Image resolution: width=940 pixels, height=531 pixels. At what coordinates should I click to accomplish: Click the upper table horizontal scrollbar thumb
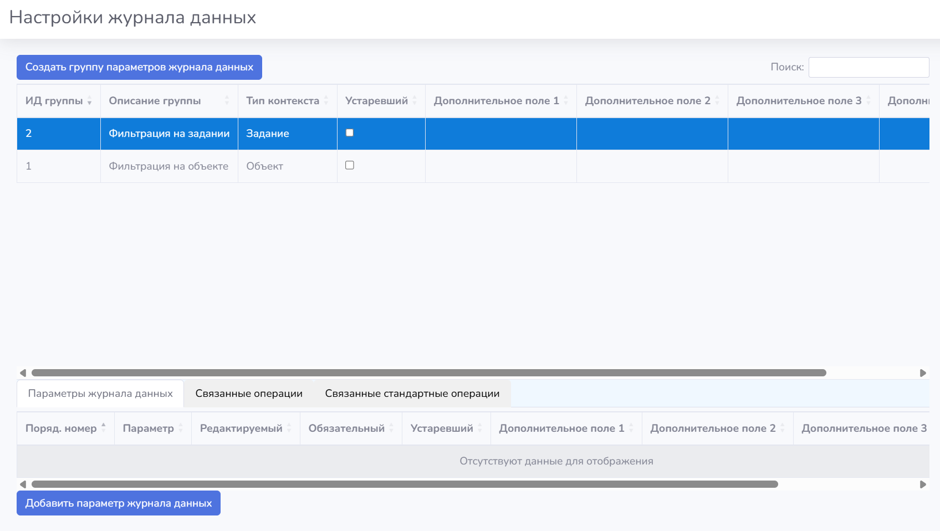click(428, 373)
